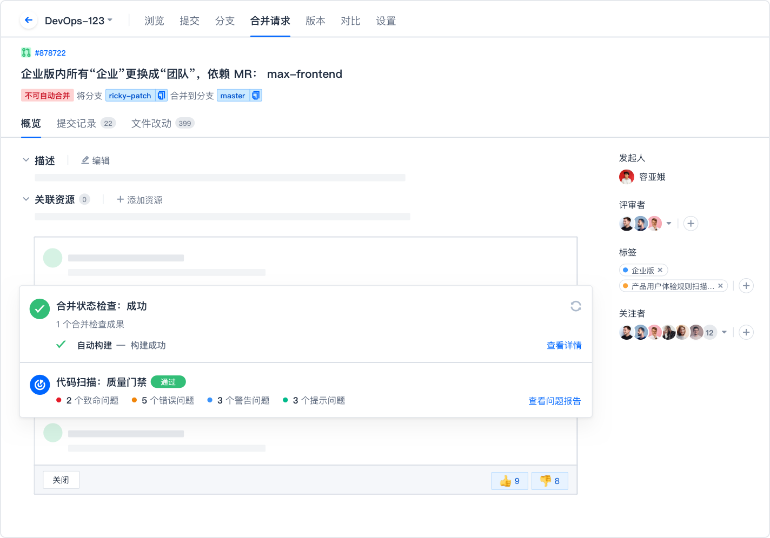Add a new label with plus icon

coord(746,286)
